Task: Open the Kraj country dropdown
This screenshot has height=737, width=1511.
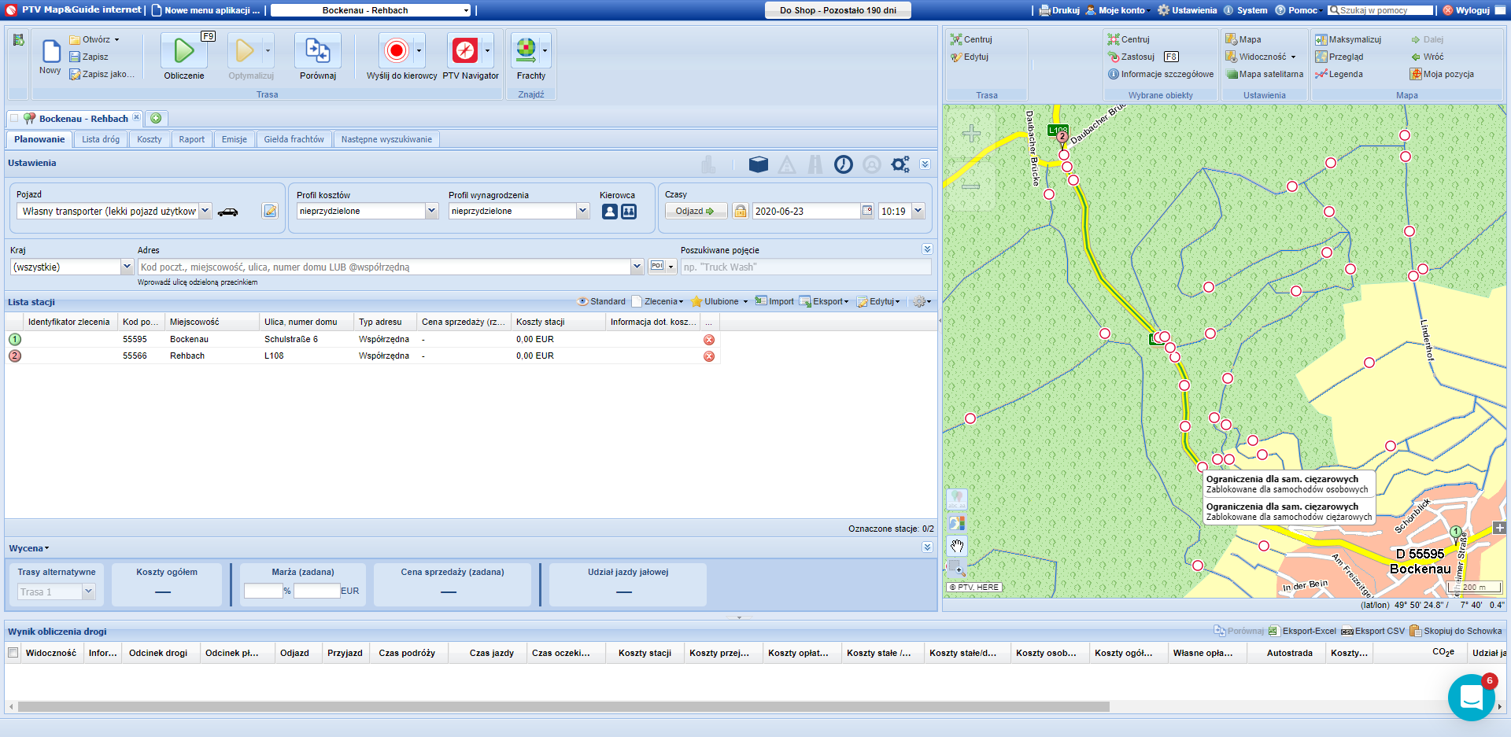Action: (x=127, y=267)
